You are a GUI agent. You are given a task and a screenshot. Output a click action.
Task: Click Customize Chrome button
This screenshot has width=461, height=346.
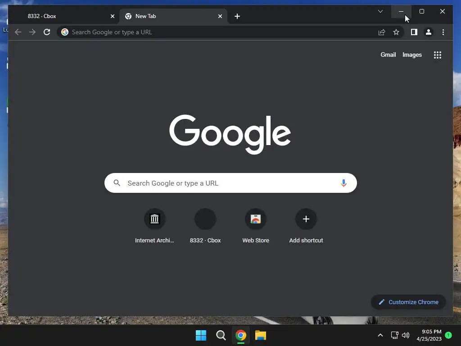pos(408,302)
